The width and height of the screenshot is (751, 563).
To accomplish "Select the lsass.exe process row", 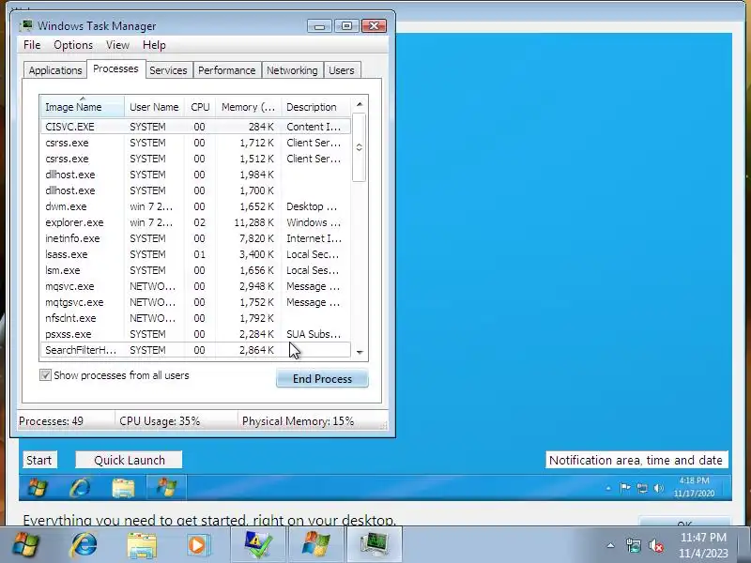I will (195, 254).
